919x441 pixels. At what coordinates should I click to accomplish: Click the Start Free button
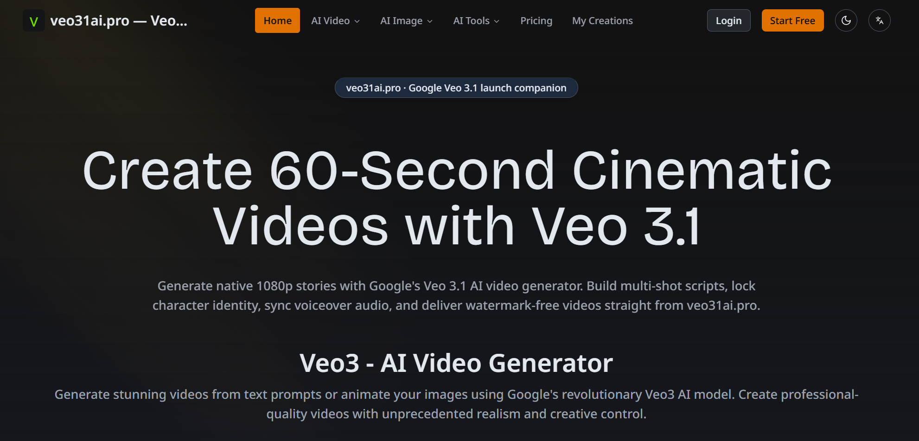tap(792, 20)
